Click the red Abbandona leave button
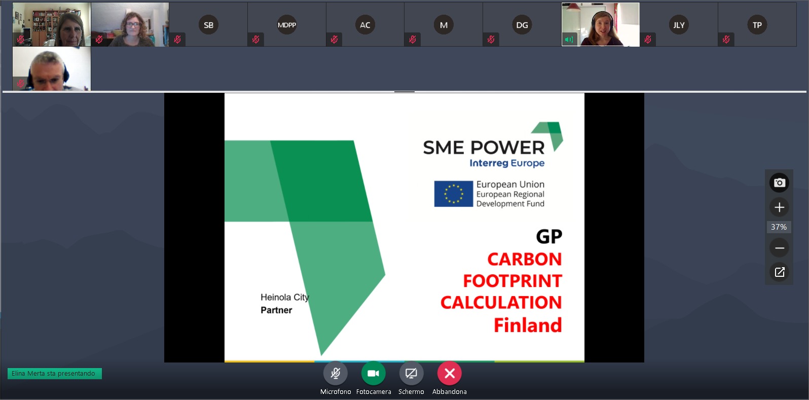The width and height of the screenshot is (809, 400). 450,374
